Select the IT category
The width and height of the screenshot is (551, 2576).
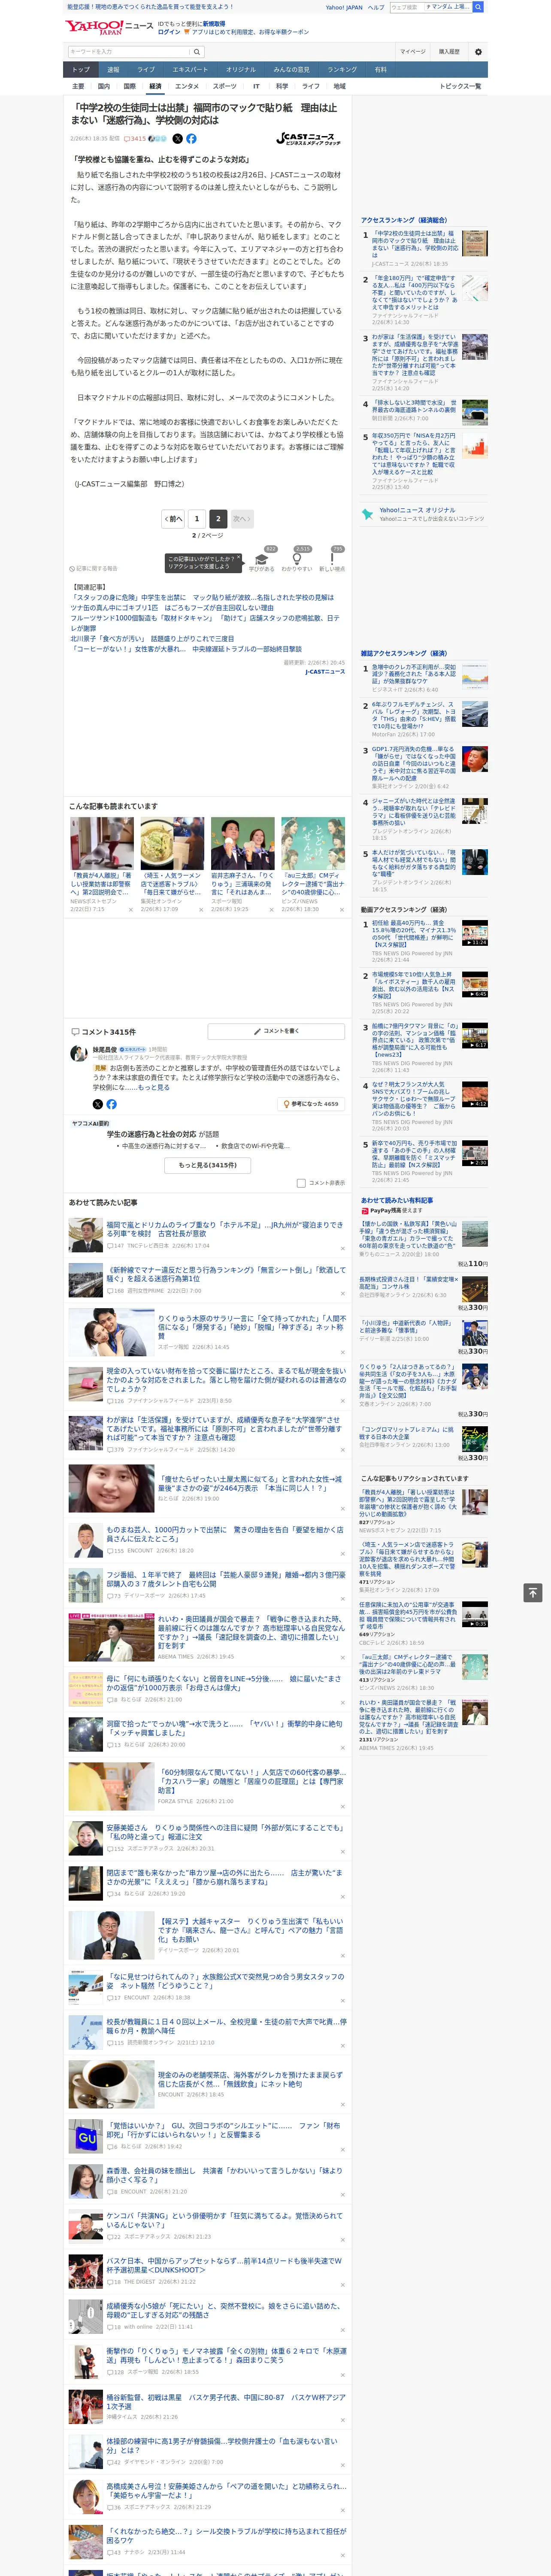pyautogui.click(x=256, y=86)
